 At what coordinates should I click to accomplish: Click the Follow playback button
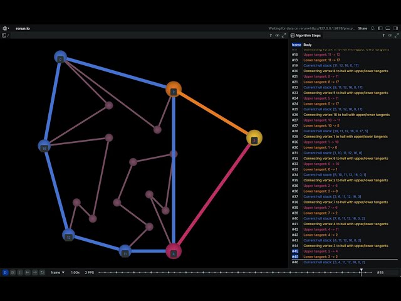point(13,273)
